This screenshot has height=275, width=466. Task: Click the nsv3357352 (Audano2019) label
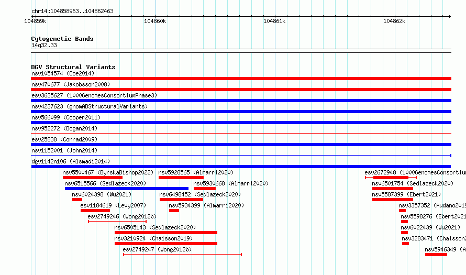pyautogui.click(x=432, y=205)
